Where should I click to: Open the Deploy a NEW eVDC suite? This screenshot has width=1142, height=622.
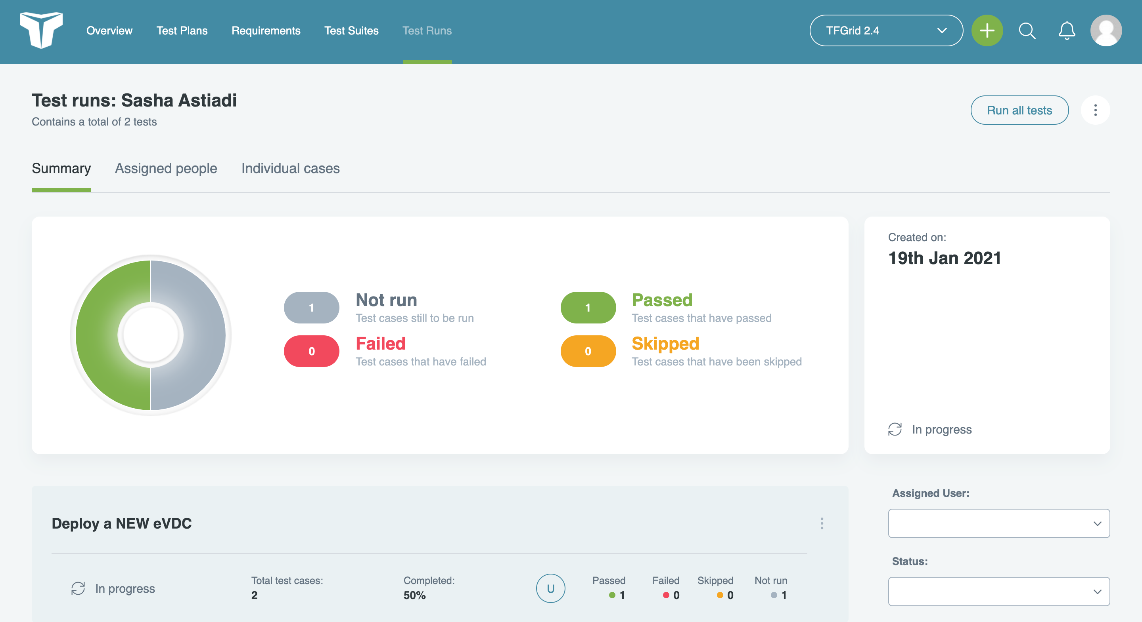tap(121, 523)
